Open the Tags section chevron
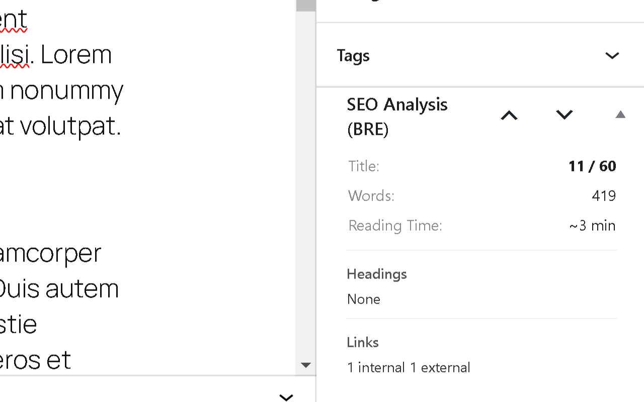Image resolution: width=644 pixels, height=402 pixels. (612, 56)
